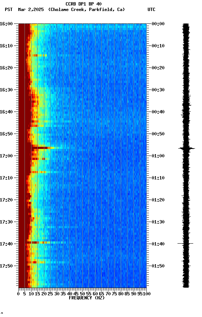This screenshot has width=202, height=317.
Task: Click the PST time label "16:20"
Action: [x=6, y=68]
